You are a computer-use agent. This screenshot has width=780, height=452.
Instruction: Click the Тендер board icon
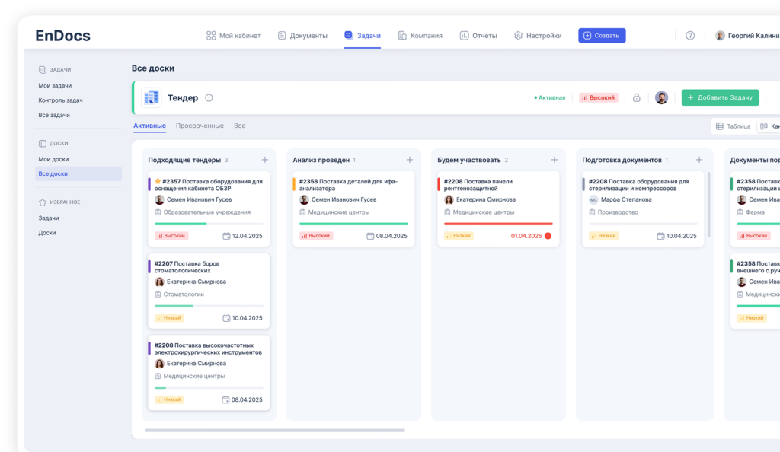[x=152, y=98]
